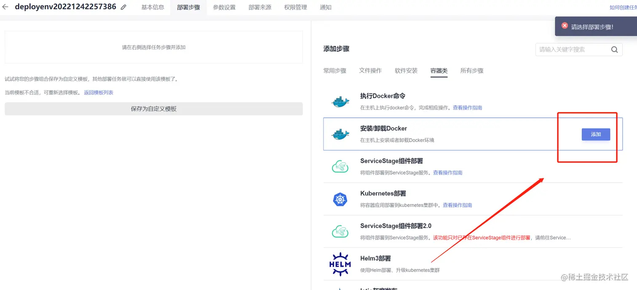Click the 请在右侧选择任务步骤并添加 placeholder box
637x290 pixels.
[x=154, y=47]
